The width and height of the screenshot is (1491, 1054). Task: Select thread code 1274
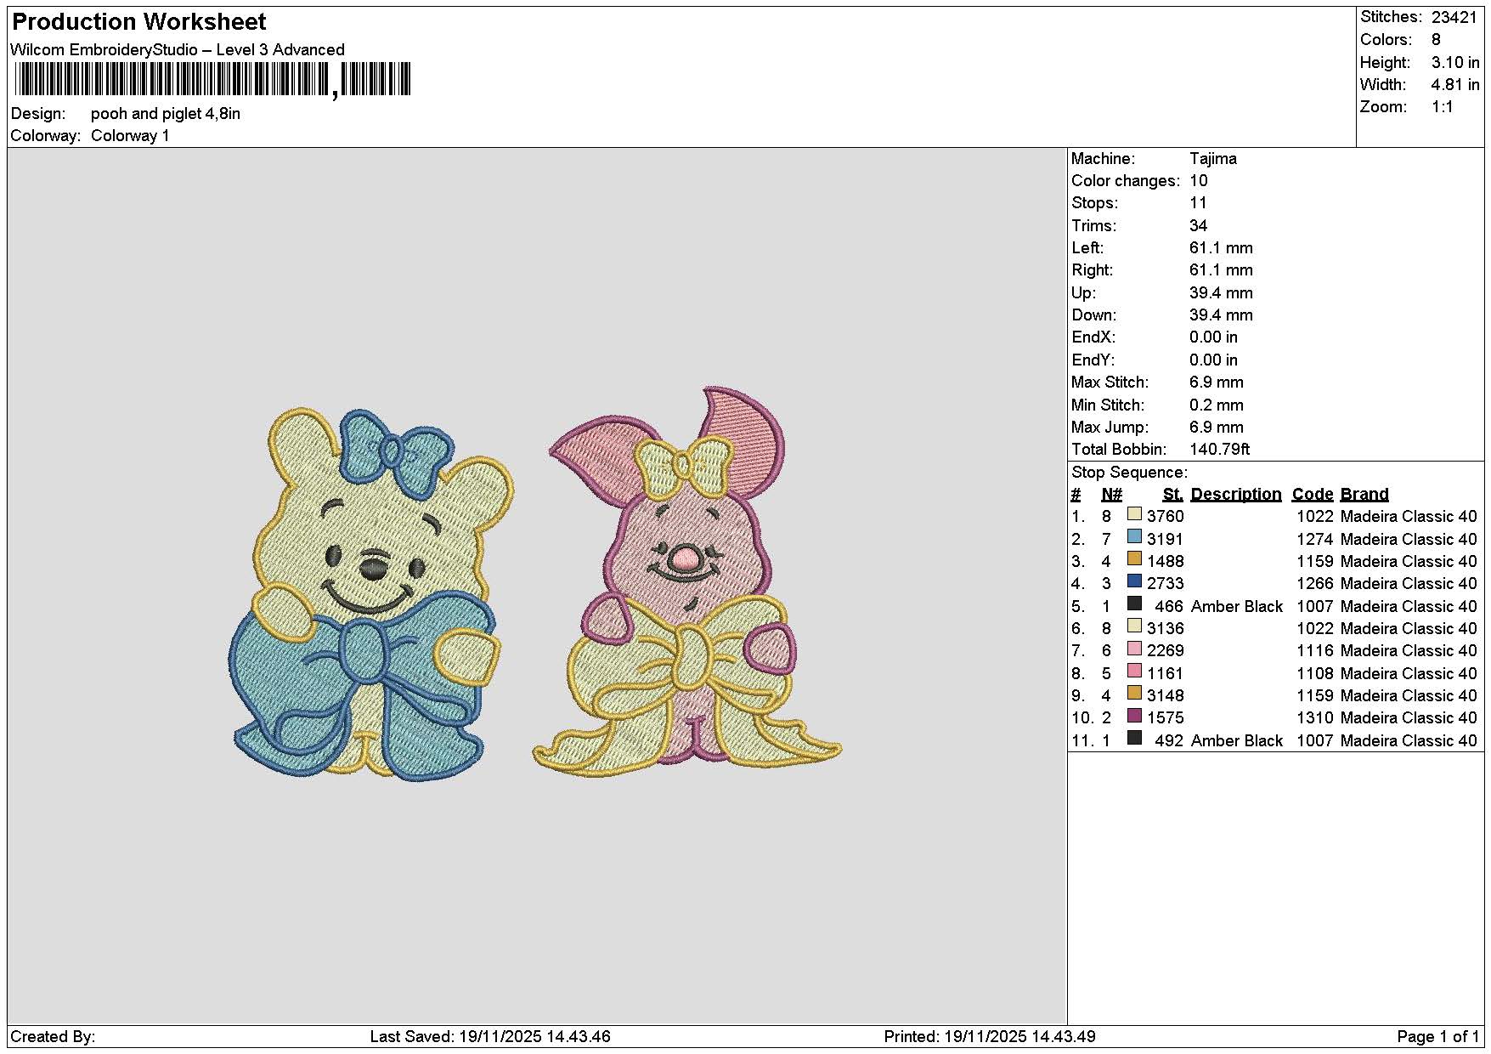[1315, 539]
